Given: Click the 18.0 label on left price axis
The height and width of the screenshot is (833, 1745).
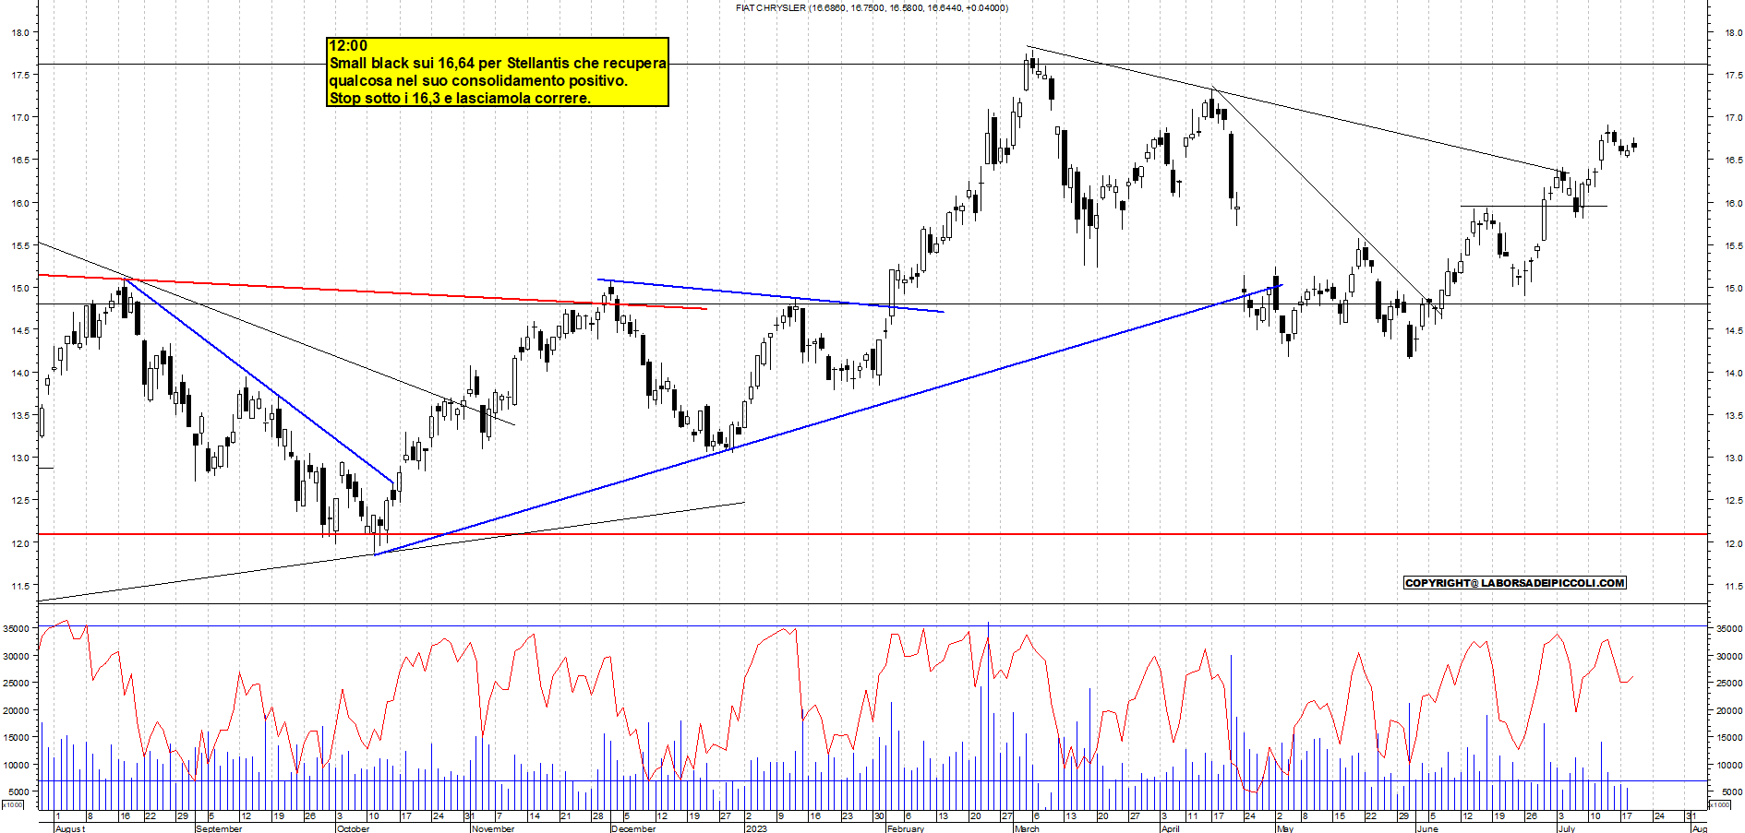Looking at the screenshot, I should [x=19, y=32].
